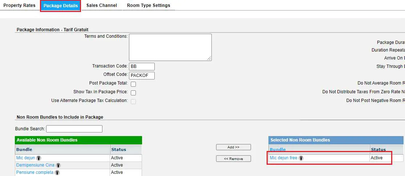Select the Package Details tab
This screenshot has width=405, height=176.
pos(61,6)
